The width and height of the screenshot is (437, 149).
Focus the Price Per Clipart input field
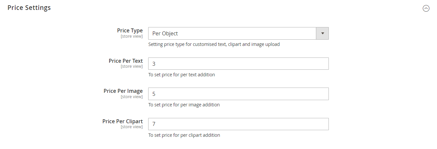(238, 124)
